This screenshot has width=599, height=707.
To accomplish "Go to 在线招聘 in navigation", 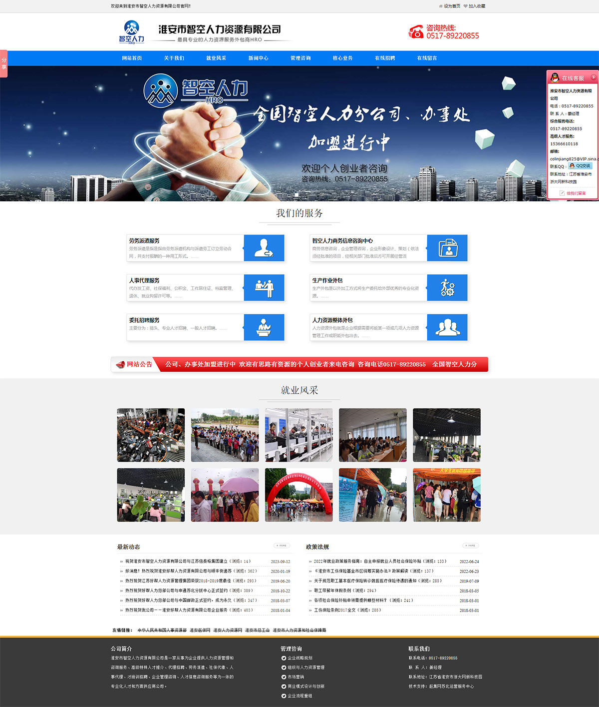I will coord(385,58).
